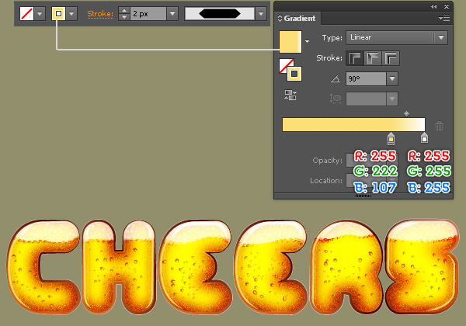Open the gradient preset dropdown arrow

[307, 42]
